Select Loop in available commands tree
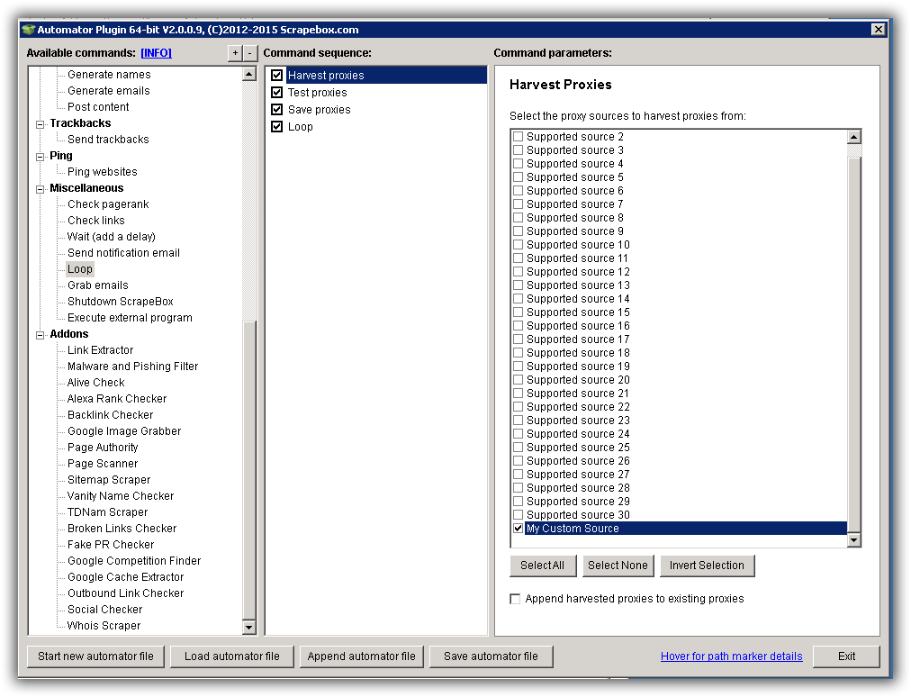The height and width of the screenshot is (697, 911). [79, 269]
